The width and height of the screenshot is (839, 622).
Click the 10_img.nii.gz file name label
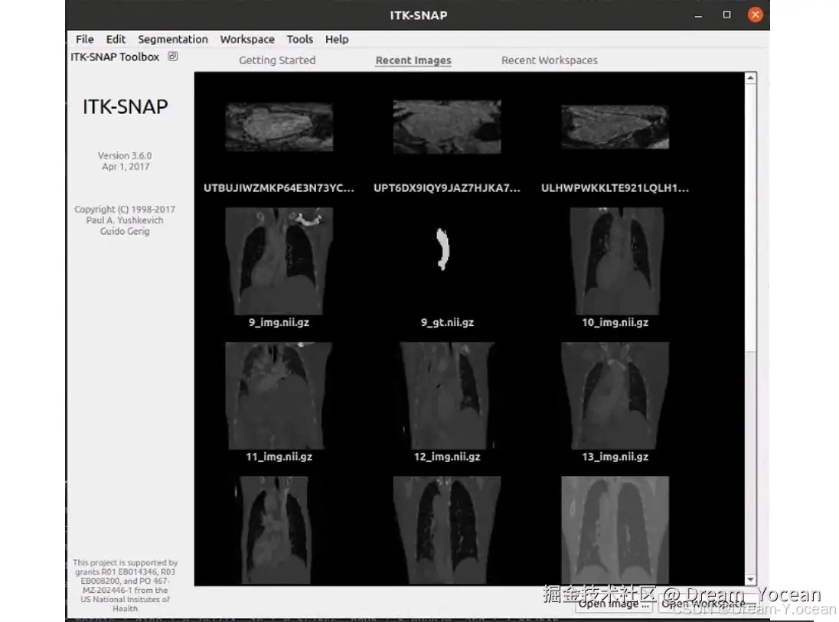coord(615,323)
